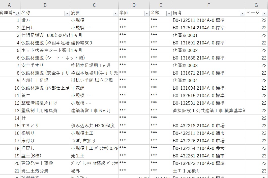268x178 pixels.
Task: Select the B0-132531 2104A-0 標準 cell
Action: pyautogui.click(x=209, y=103)
